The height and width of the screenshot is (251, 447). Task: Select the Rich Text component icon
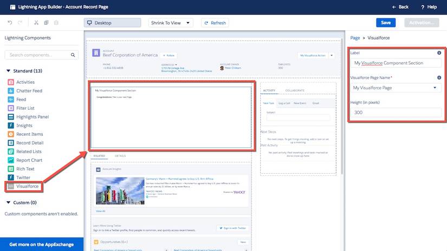coord(11,169)
